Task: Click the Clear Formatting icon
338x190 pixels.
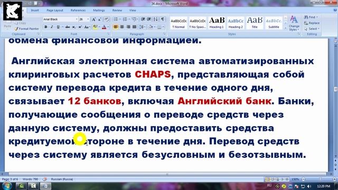Action: click(107, 20)
